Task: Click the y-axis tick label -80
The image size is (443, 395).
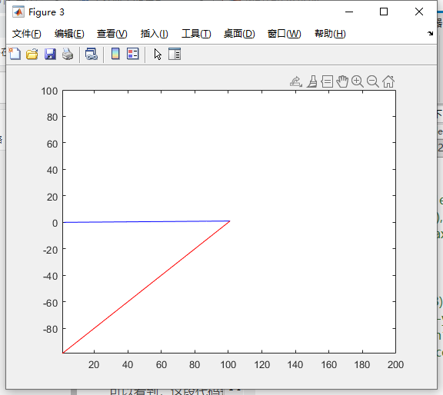Action: (x=50, y=329)
